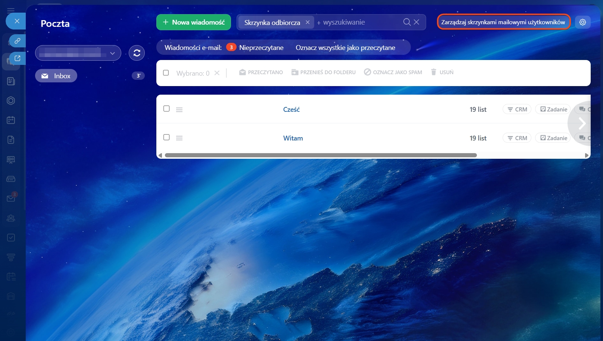The width and height of the screenshot is (603, 341).
Task: Remove the Skrzynka odbiorcza filter chip
Action: point(307,22)
